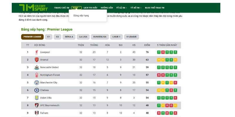Switch to the LA LIGA tab

point(83,37)
